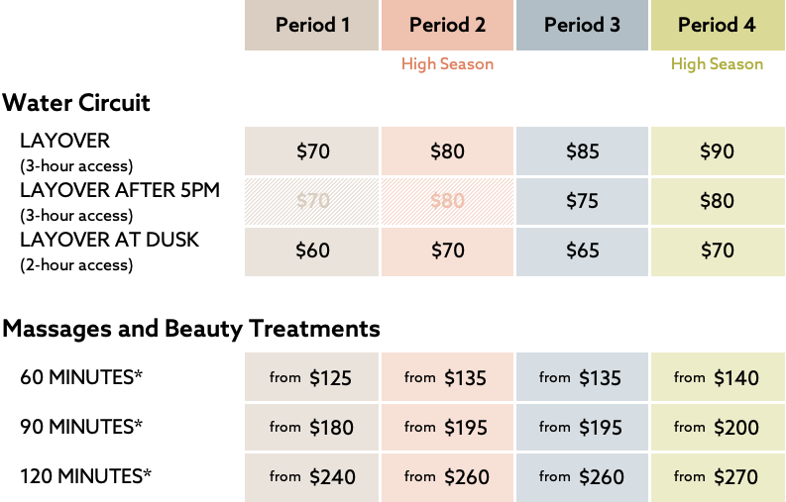Click the orange High Season label
This screenshot has height=502, width=786.
(447, 64)
